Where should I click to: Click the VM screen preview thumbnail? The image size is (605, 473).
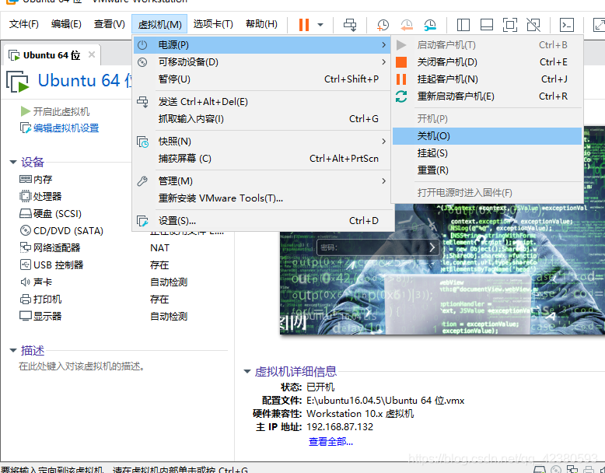click(442, 230)
